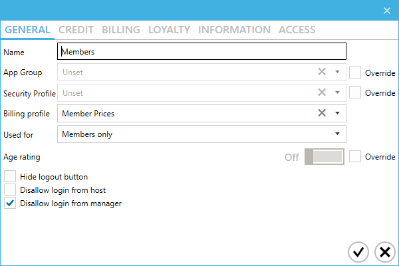
Task: Uncheck Disallow login from manager
Action: pos(10,203)
